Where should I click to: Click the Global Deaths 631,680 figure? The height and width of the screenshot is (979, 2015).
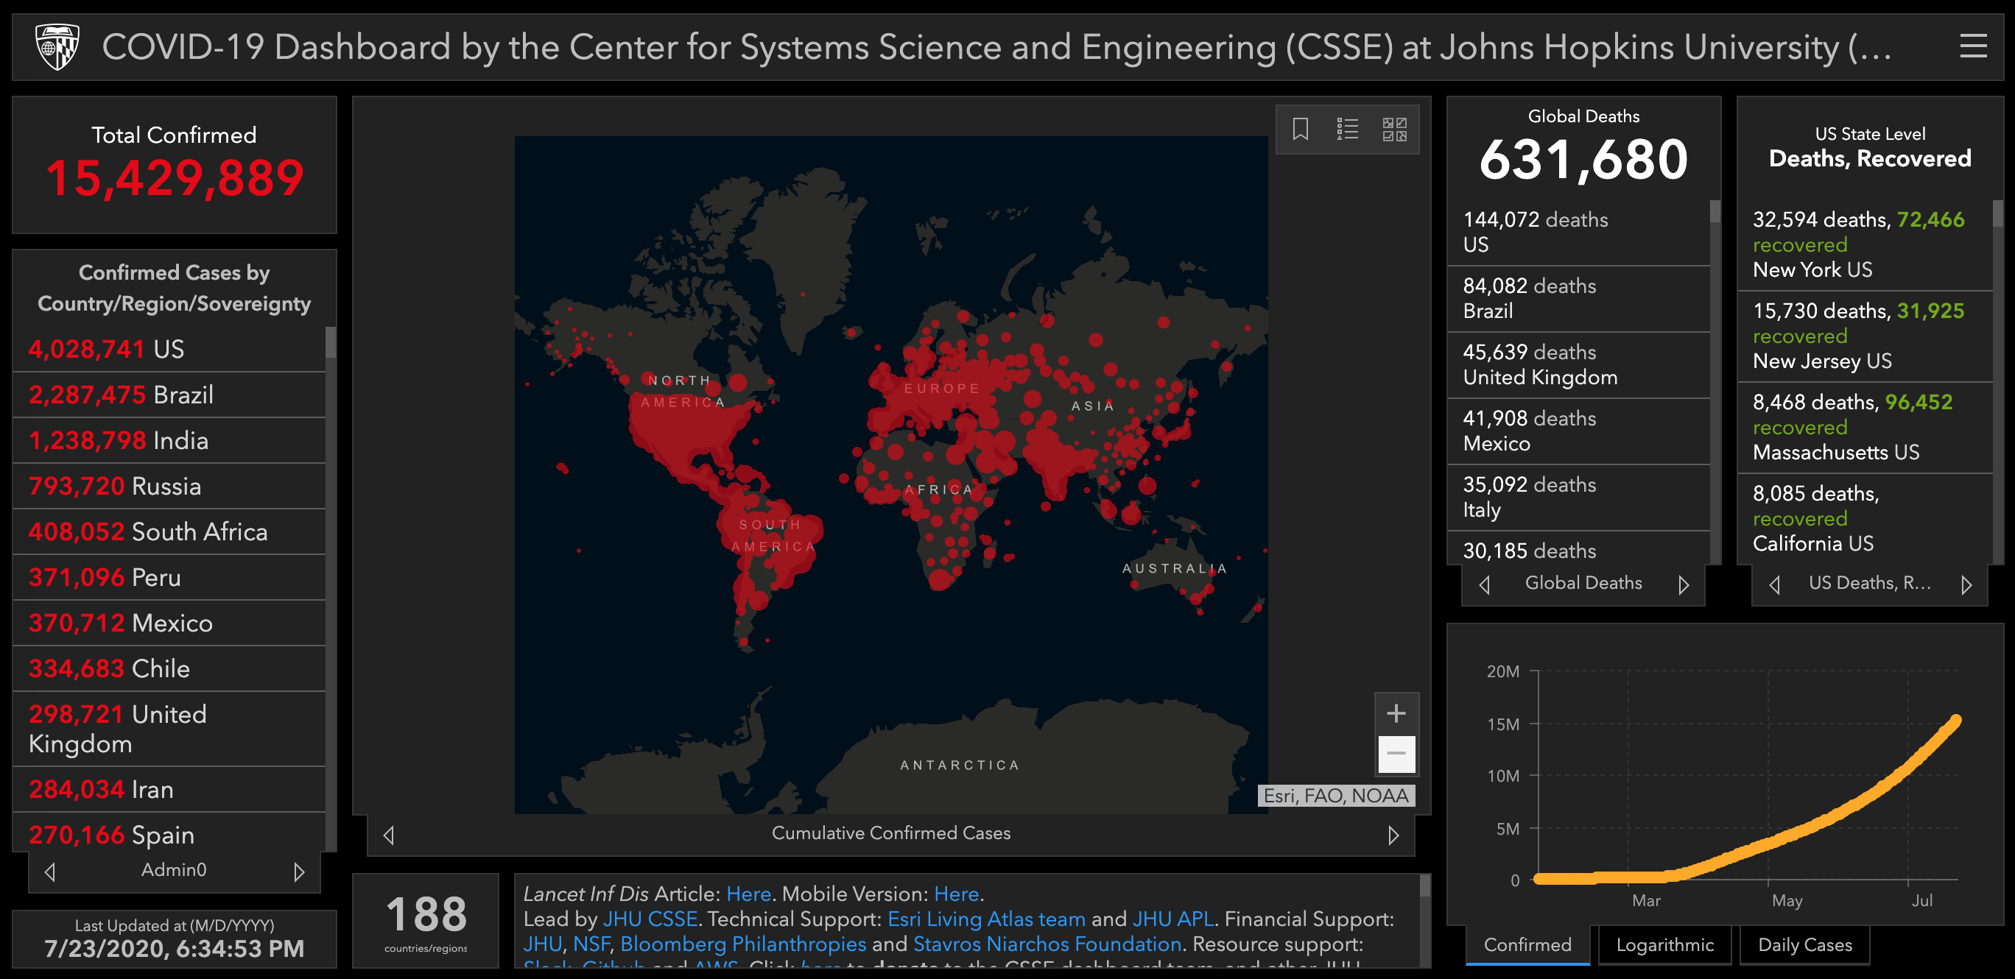coord(1583,160)
